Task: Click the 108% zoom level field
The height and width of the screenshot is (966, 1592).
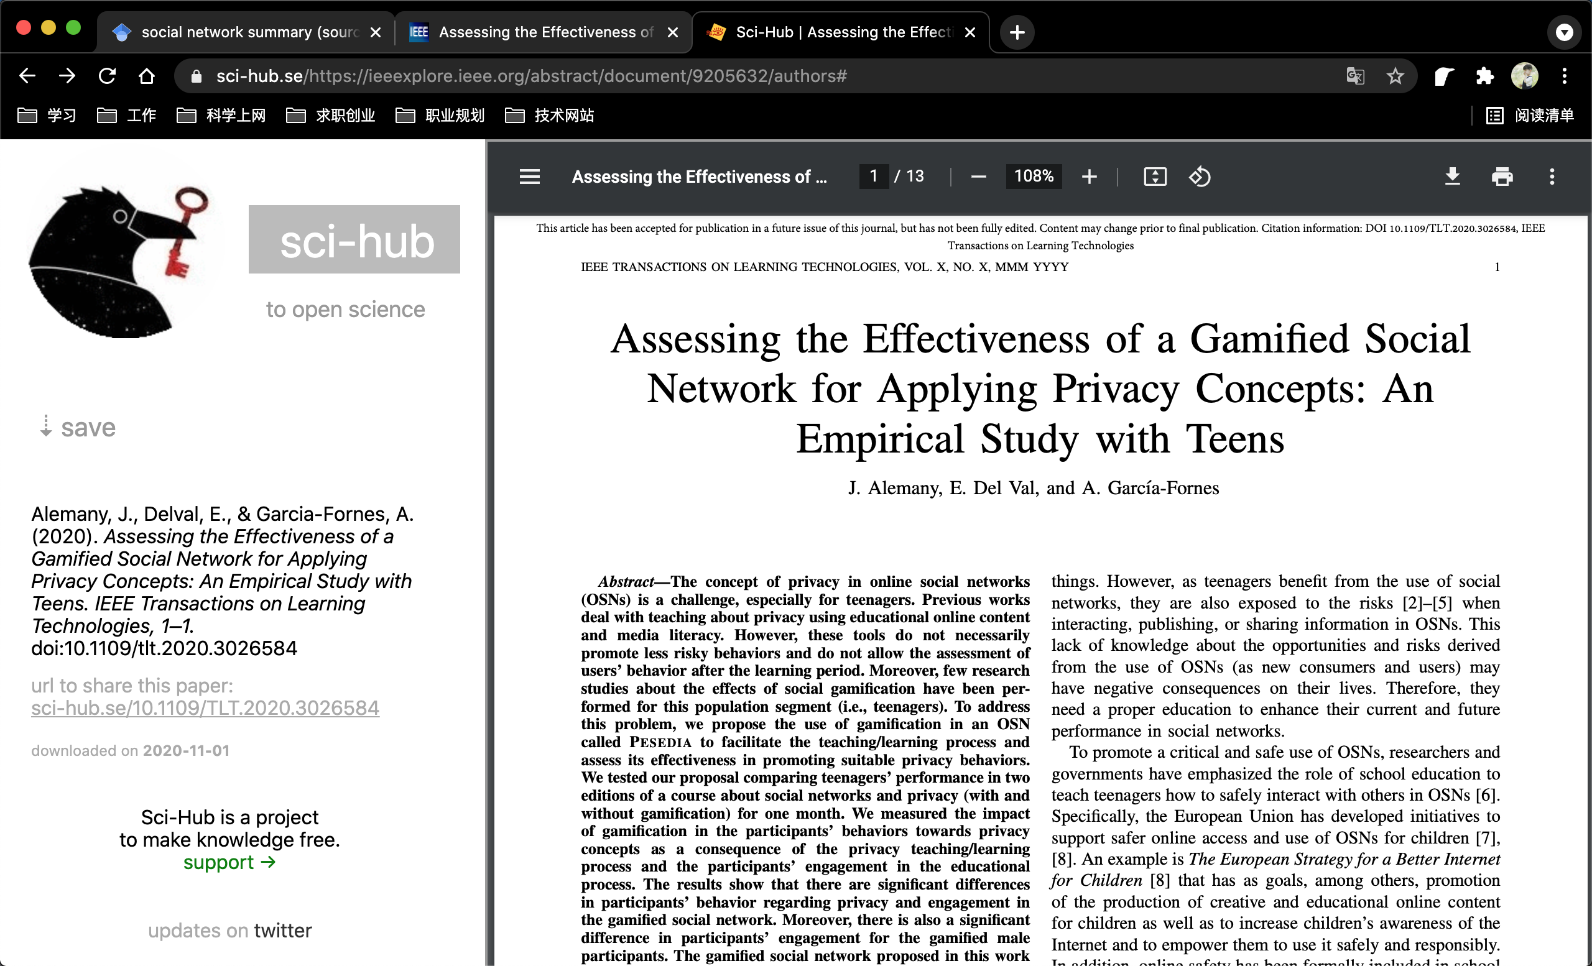Action: click(1034, 177)
